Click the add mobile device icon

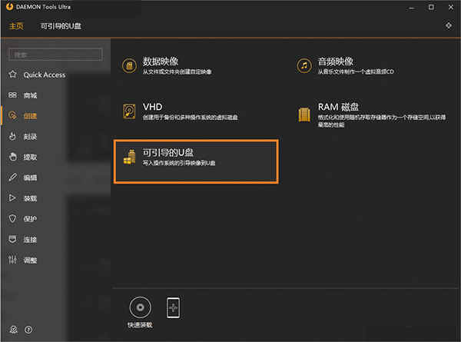pos(173,307)
